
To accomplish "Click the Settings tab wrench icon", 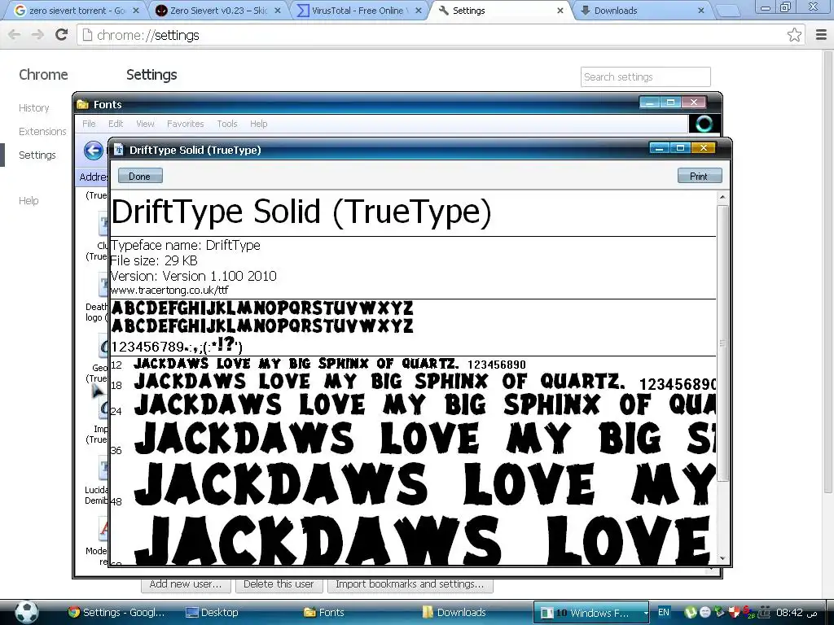I will [444, 11].
